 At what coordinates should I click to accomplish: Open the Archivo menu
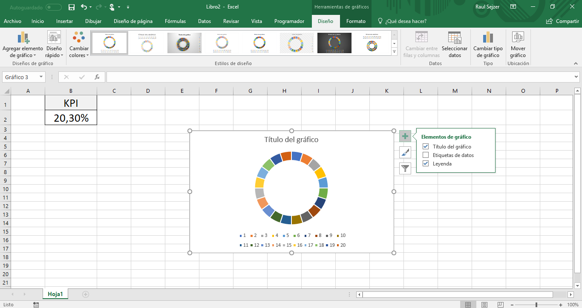(x=12, y=20)
